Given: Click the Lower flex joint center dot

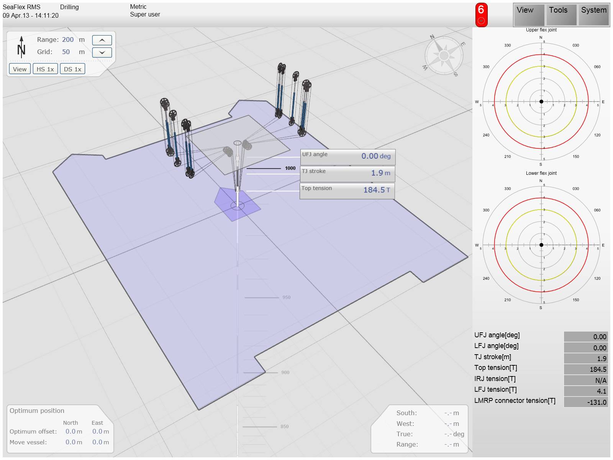Looking at the screenshot, I should click(541, 245).
